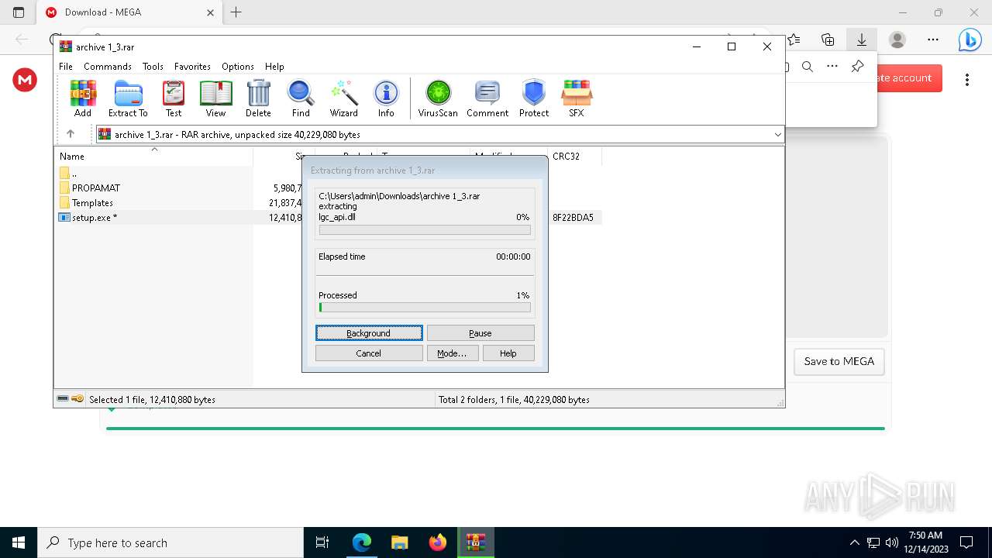Viewport: 992px width, 558px height.
Task: Click the Protect shield icon
Action: coord(534,98)
